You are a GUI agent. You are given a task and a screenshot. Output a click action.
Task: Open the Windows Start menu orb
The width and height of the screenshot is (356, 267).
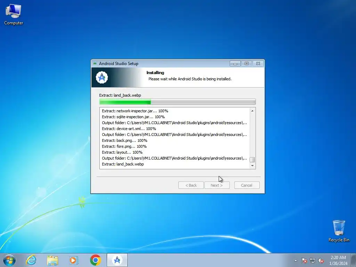(x=9, y=260)
